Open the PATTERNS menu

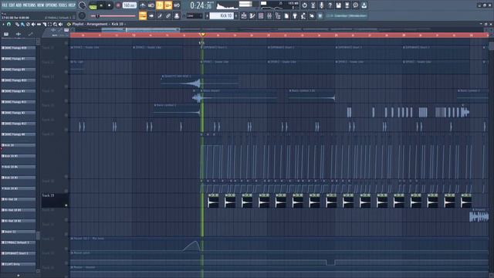29,5
